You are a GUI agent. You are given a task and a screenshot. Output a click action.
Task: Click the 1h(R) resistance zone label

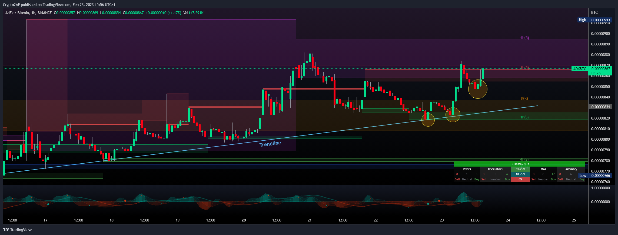[524, 68]
